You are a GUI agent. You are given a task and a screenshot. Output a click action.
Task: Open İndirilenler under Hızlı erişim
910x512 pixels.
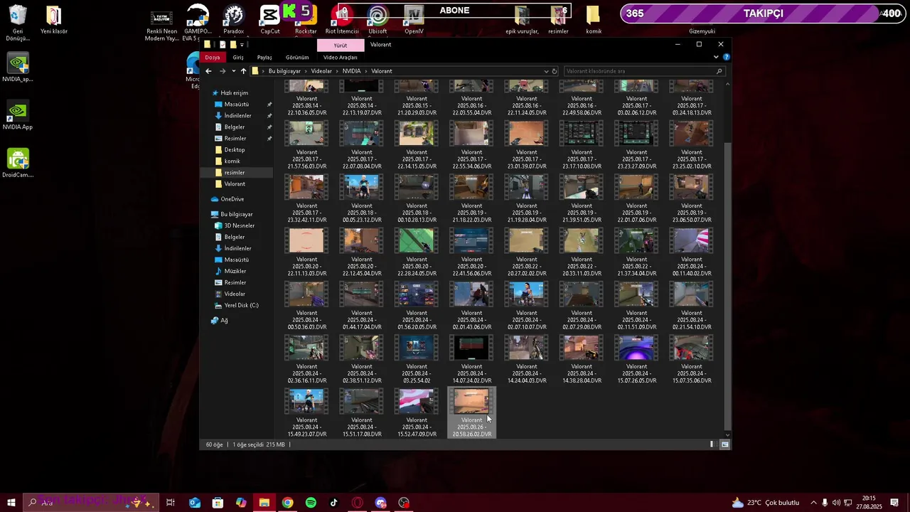(237, 116)
